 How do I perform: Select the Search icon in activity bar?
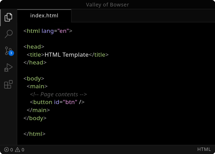point(8,34)
